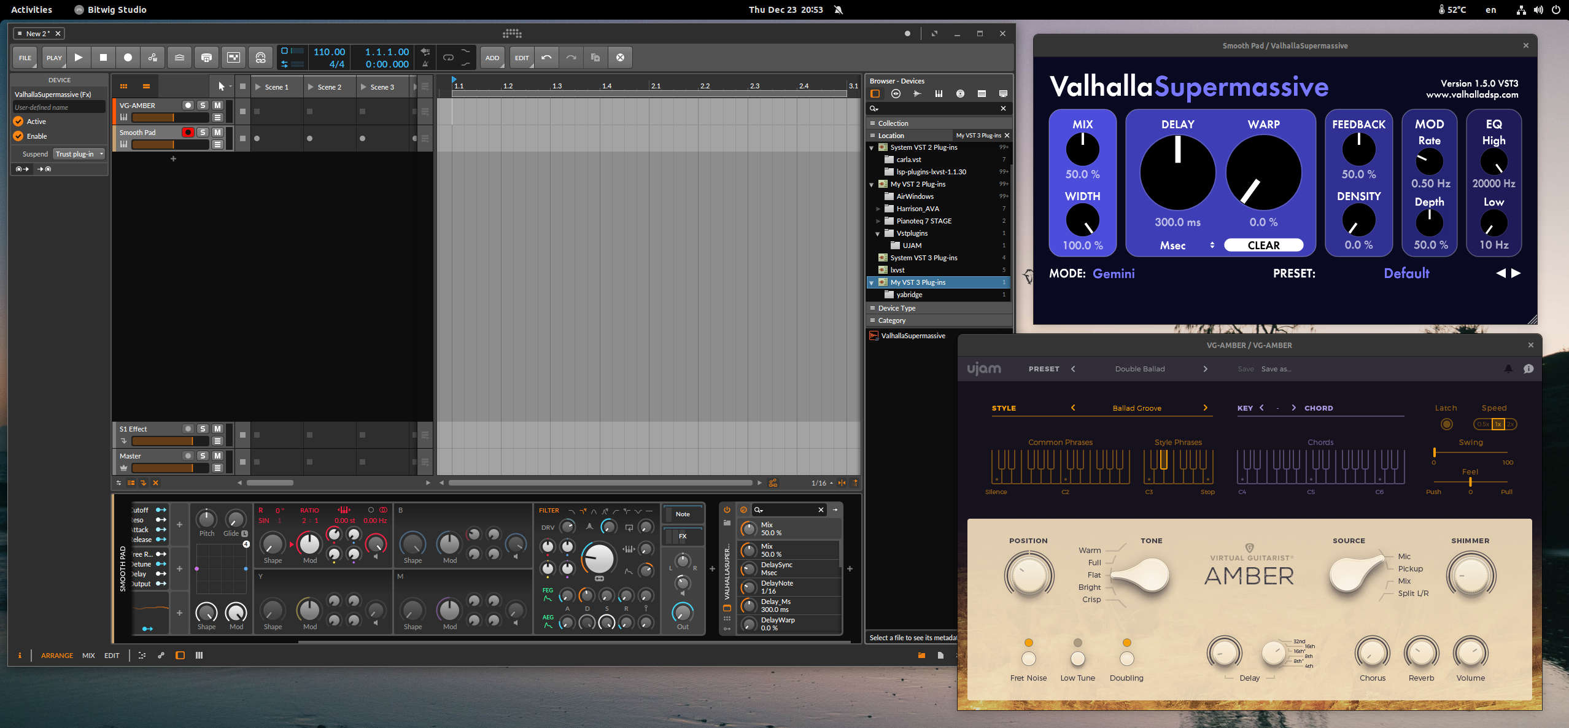Open the ADD menu

click(492, 58)
